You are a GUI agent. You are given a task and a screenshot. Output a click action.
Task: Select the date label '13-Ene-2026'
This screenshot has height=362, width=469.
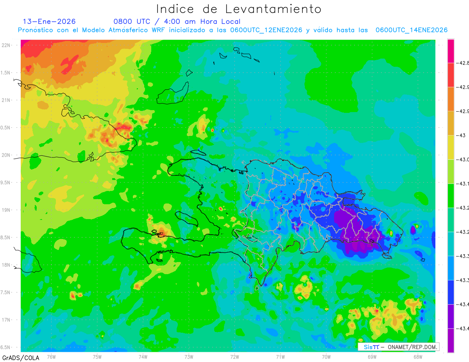point(49,21)
